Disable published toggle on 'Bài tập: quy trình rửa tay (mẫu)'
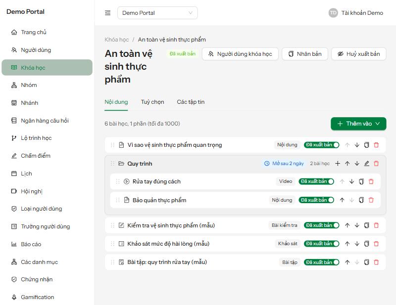Image resolution: width=396 pixels, height=305 pixels. pyautogui.click(x=321, y=262)
